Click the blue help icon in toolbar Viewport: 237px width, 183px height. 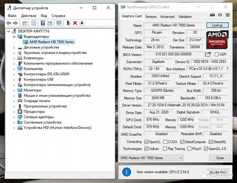point(43,23)
